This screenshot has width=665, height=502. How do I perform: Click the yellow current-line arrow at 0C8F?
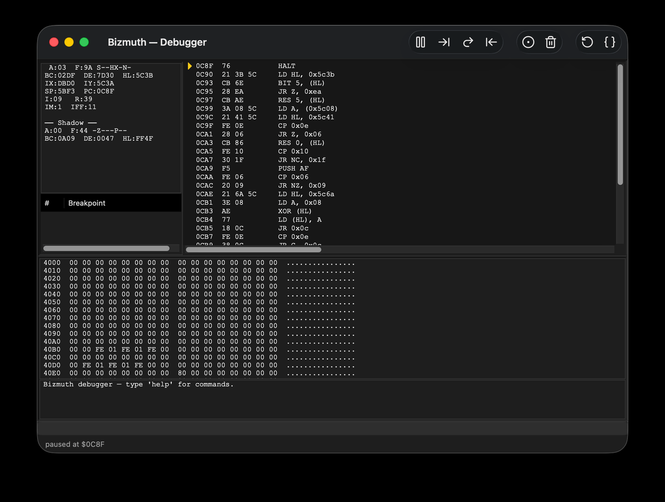coord(190,66)
